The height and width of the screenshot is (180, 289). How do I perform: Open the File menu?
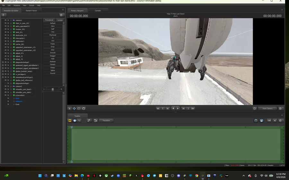[4, 5]
